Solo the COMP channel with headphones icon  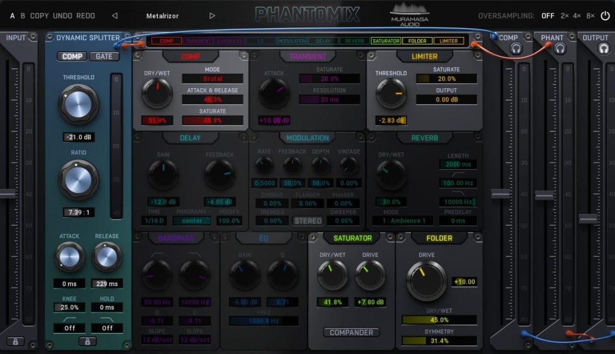517,50
